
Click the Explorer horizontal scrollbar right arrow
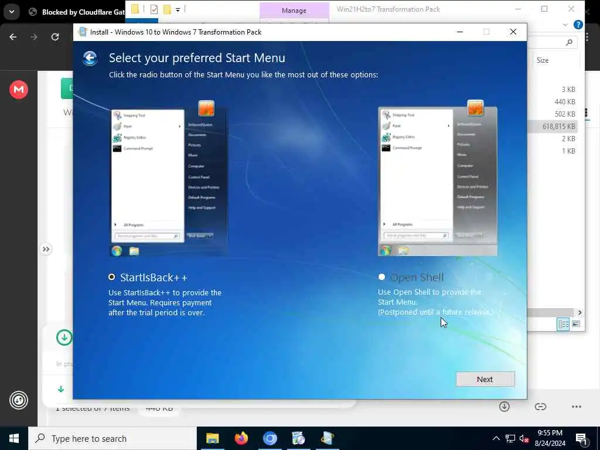point(579,312)
